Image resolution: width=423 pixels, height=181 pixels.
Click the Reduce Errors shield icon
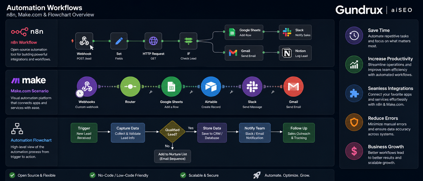[x=354, y=122]
